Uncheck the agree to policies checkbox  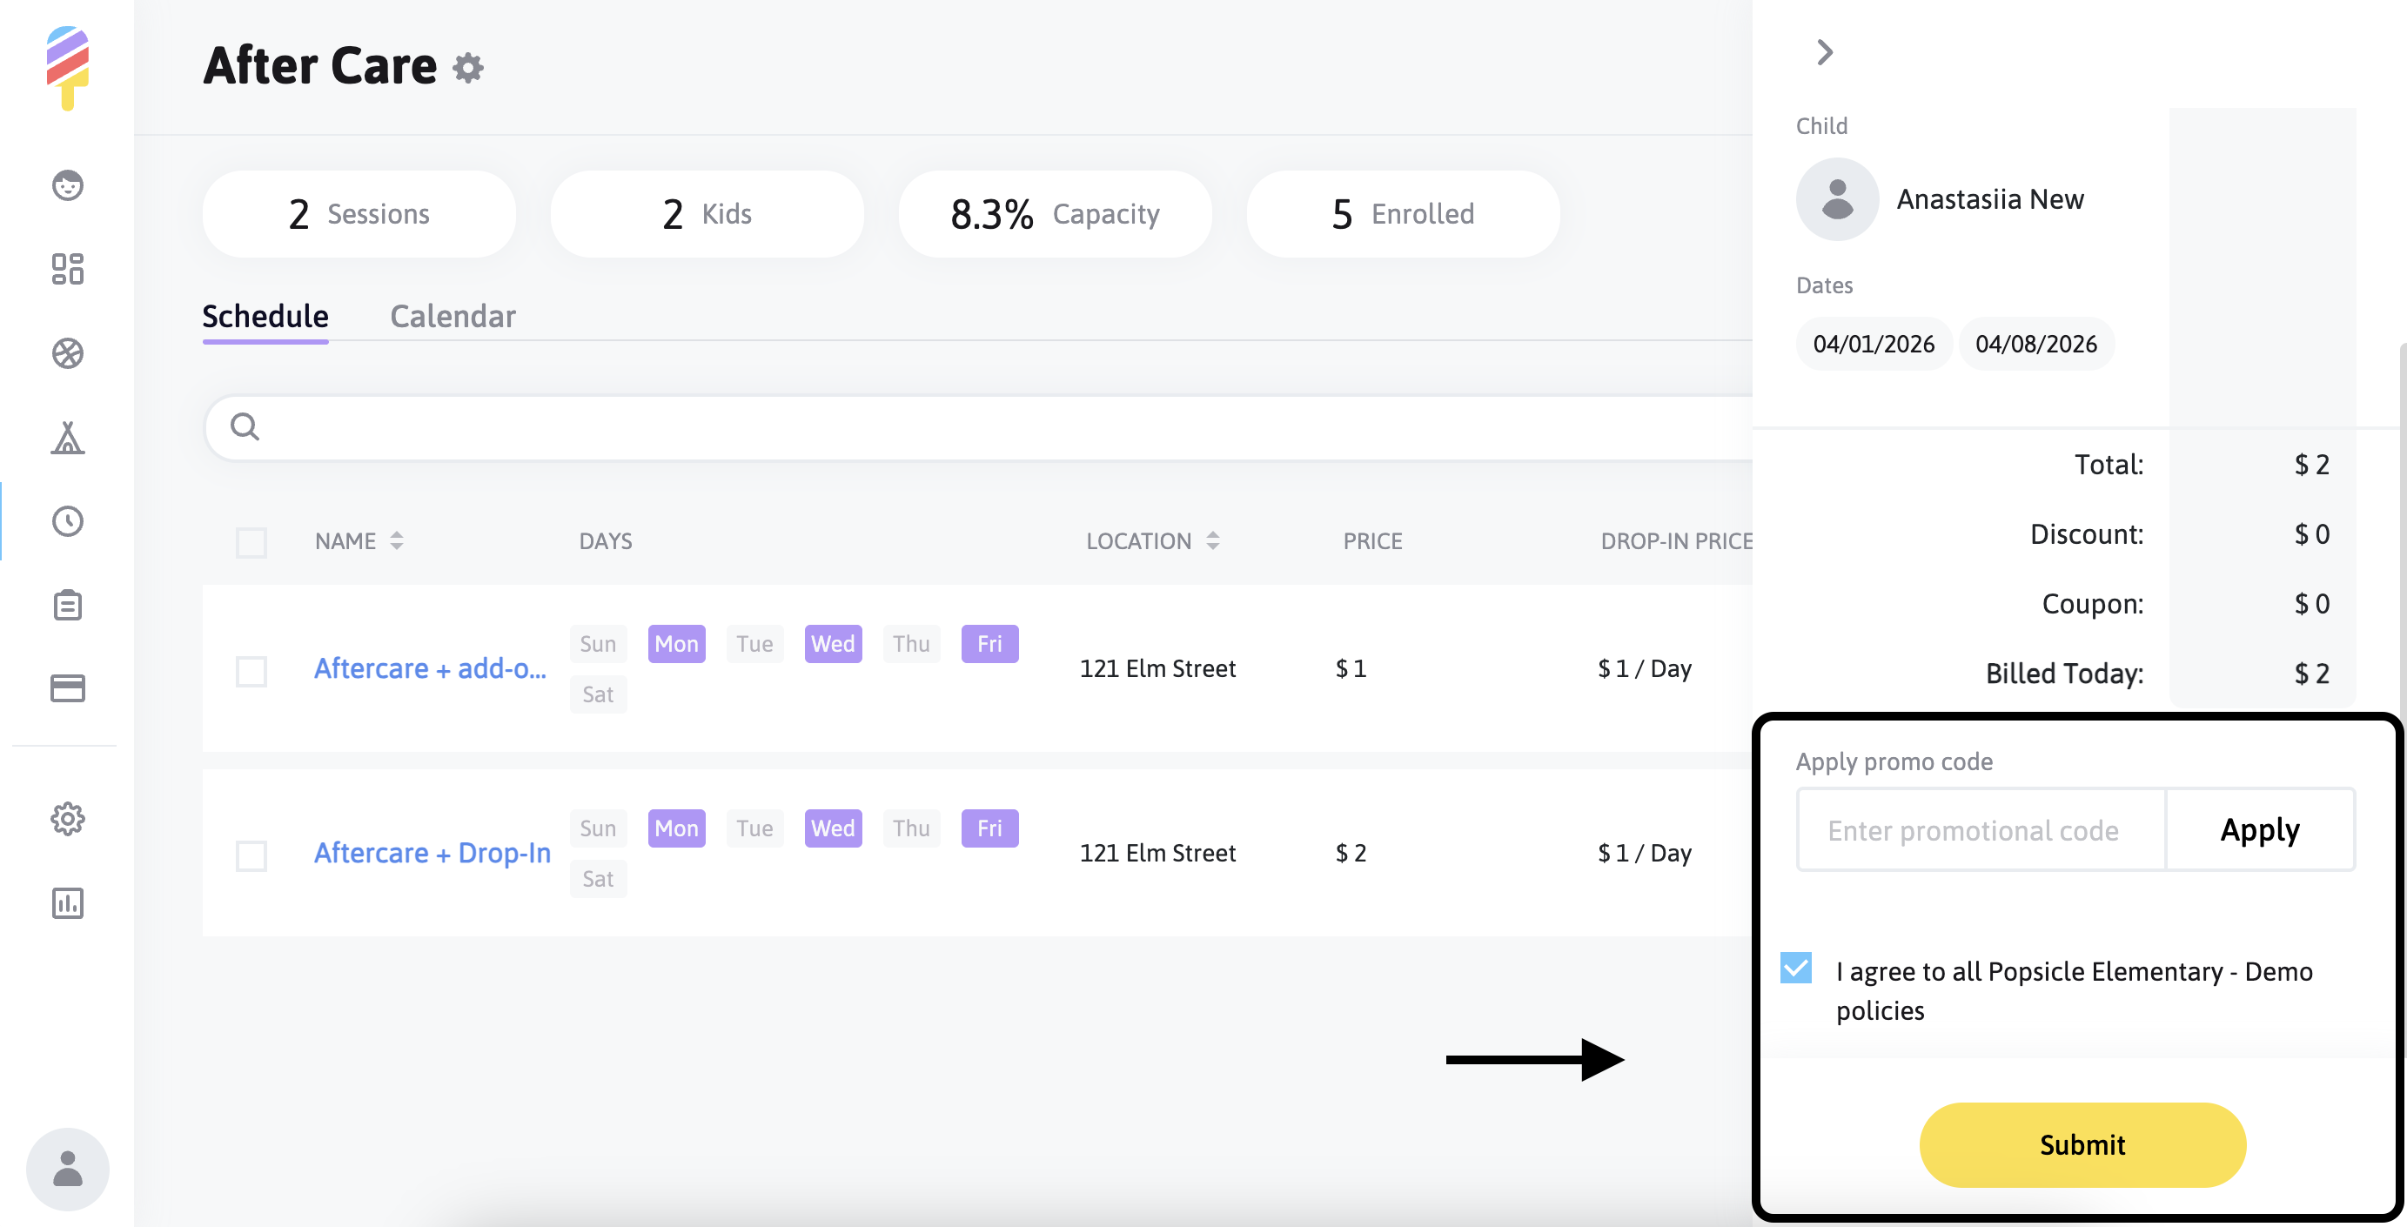pos(1796,969)
